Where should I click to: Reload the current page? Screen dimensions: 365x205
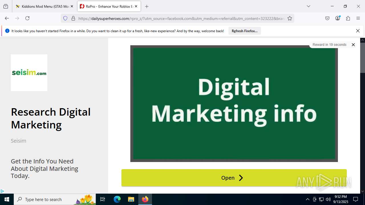[x=27, y=18]
